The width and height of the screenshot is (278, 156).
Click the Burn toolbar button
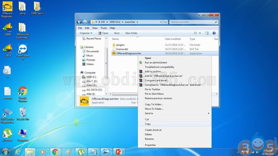pos(117,33)
